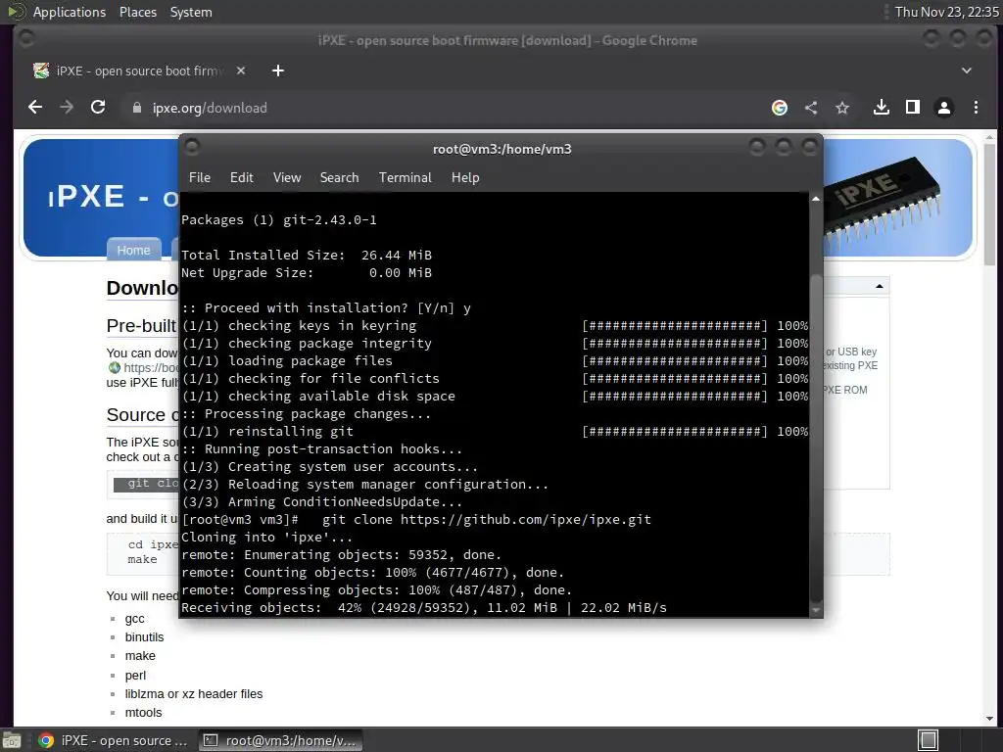
Task: Open Chrome three-dot menu
Action: [976, 108]
